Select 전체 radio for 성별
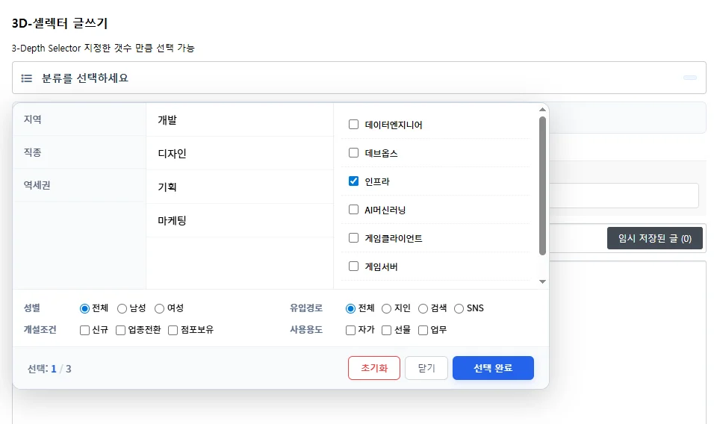The height and width of the screenshot is (424, 717). coord(84,308)
